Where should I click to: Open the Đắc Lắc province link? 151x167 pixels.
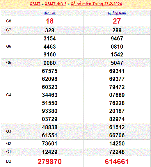pos(50,13)
